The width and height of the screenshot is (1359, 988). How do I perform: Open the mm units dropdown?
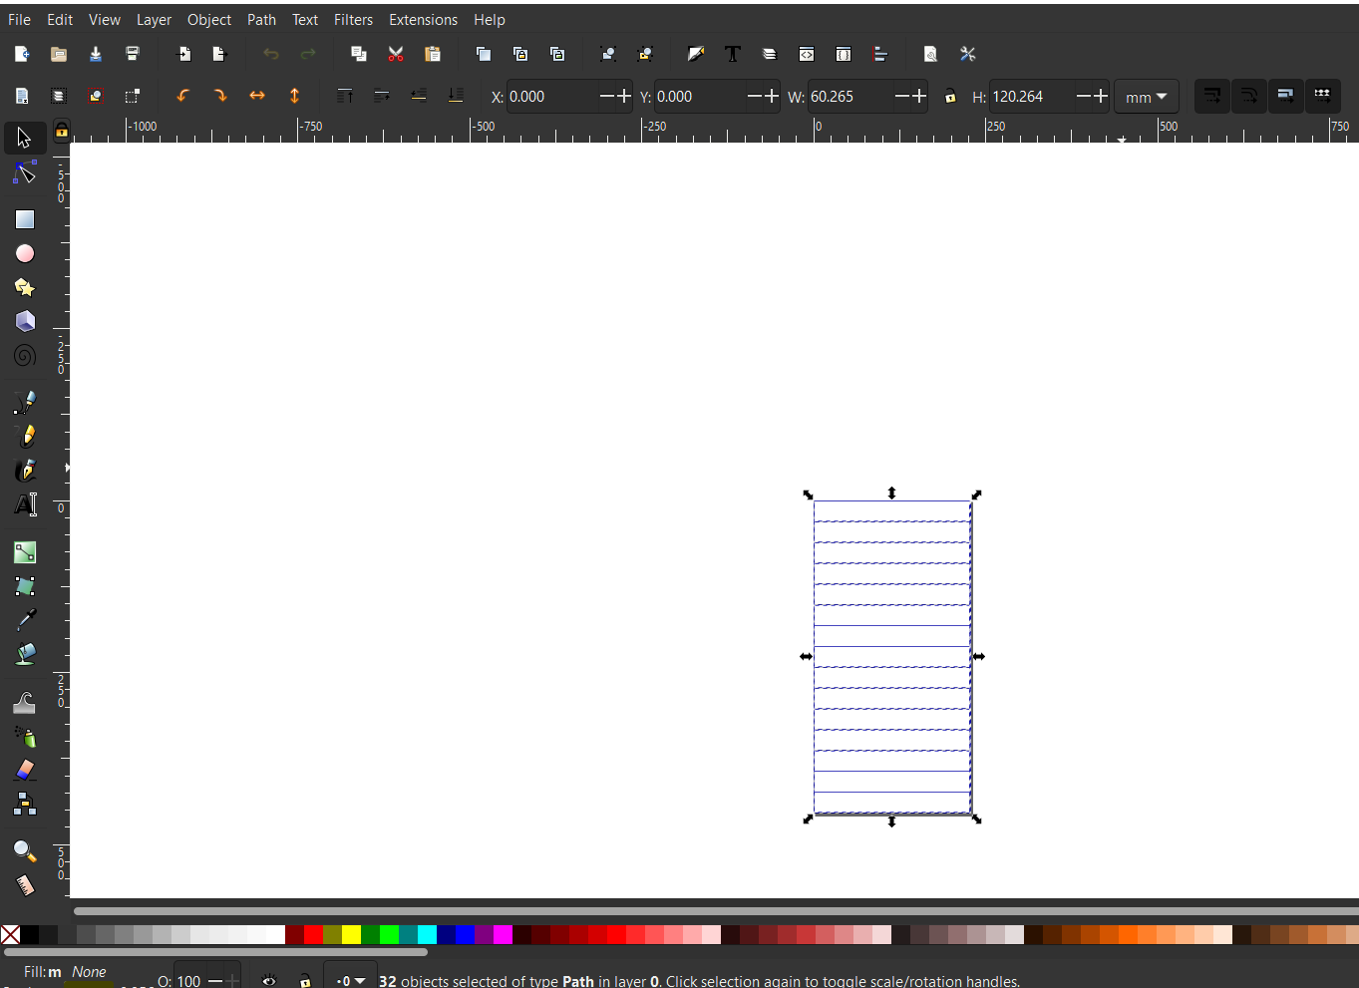1146,97
